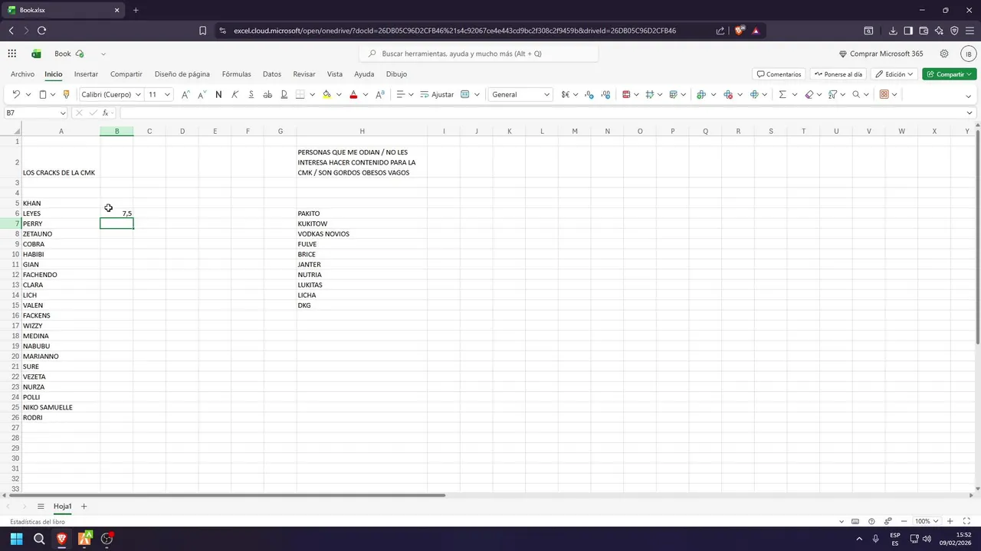Open the text alignment icon
The width and height of the screenshot is (981, 551).
pos(400,94)
